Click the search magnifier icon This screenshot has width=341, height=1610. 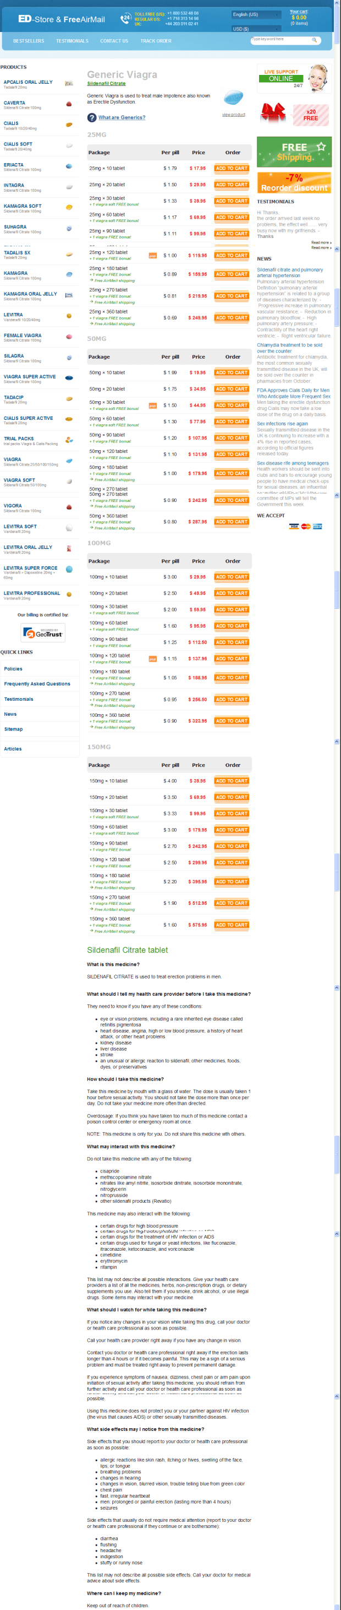pos(315,40)
